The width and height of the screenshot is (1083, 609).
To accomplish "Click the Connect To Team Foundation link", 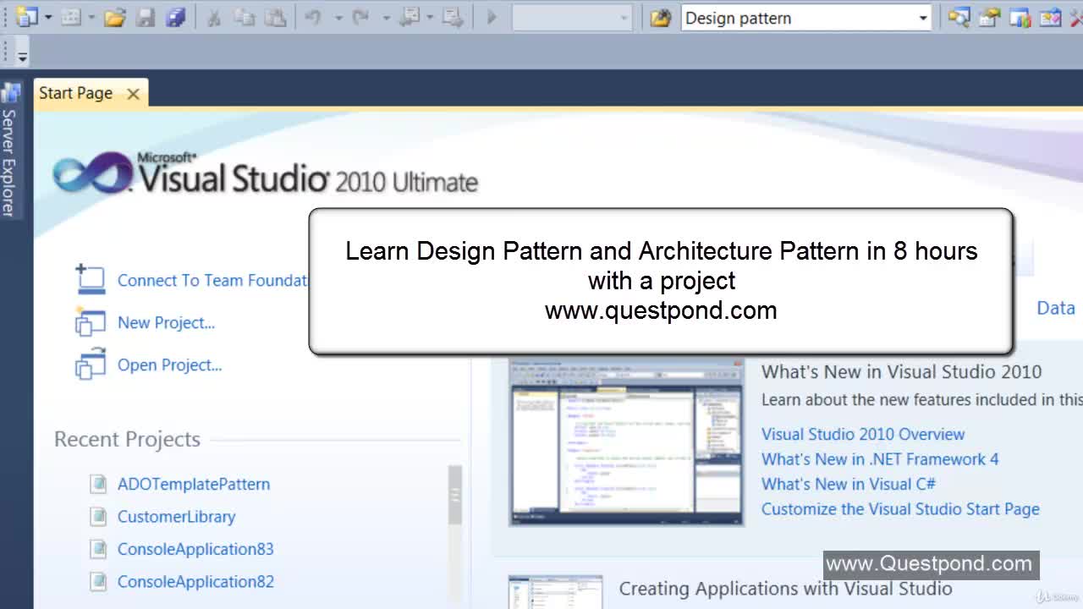I will [x=212, y=280].
